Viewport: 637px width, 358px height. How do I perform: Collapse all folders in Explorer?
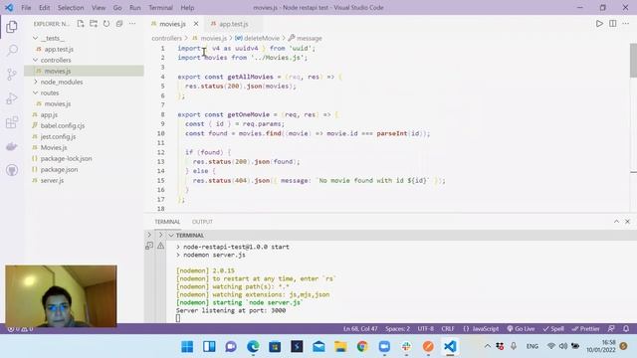click(119, 24)
